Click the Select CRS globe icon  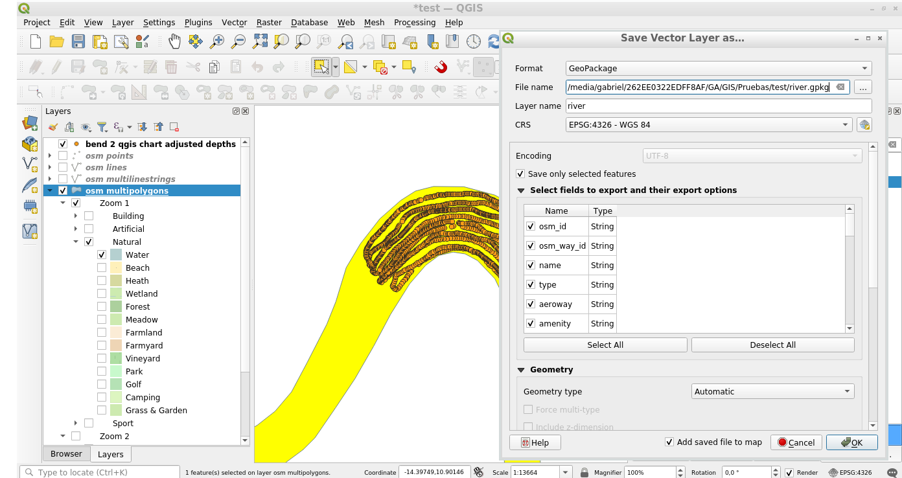(864, 124)
